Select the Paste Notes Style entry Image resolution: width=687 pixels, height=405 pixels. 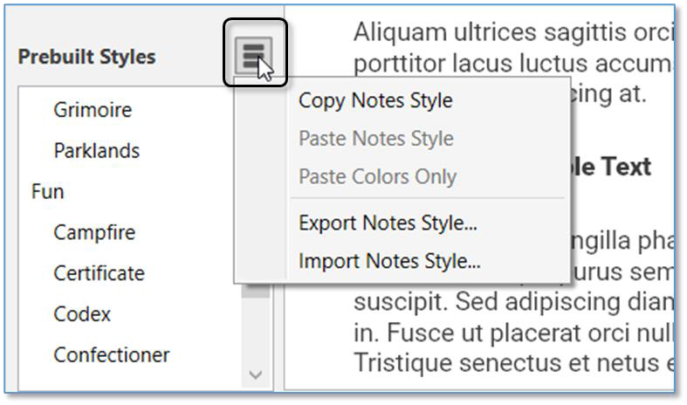point(375,139)
